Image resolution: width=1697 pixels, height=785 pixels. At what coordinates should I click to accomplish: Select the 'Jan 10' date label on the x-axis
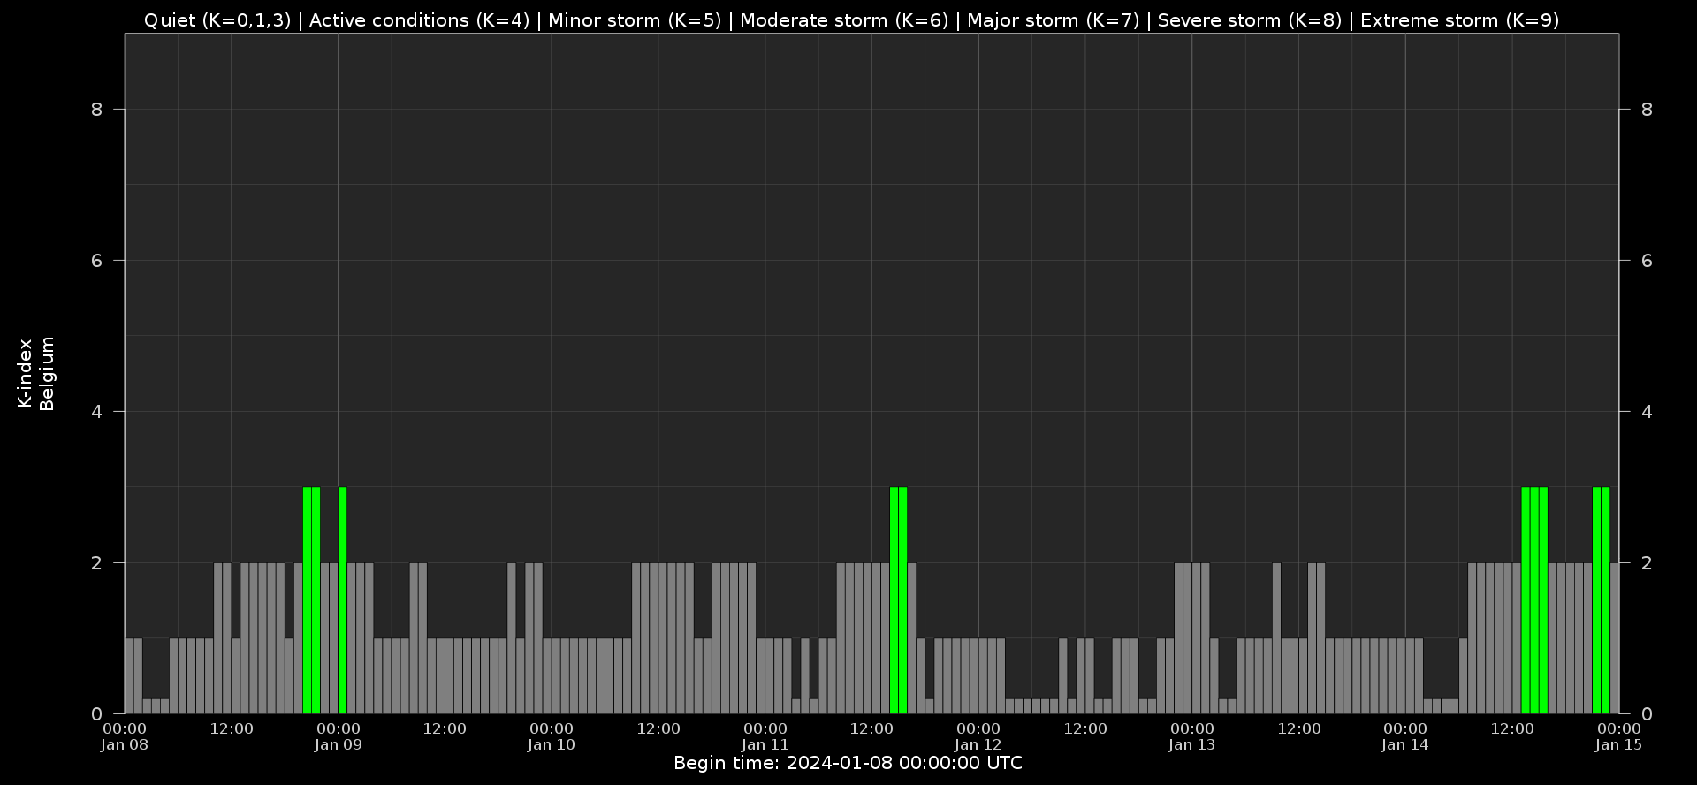pyautogui.click(x=552, y=744)
